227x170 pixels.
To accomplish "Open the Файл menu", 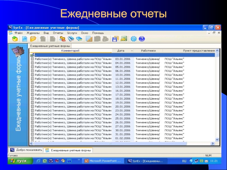I will (18, 33).
